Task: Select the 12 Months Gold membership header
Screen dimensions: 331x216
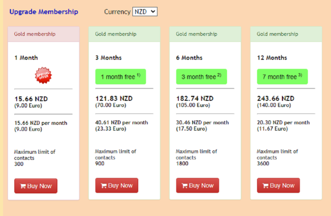Action: pos(286,34)
